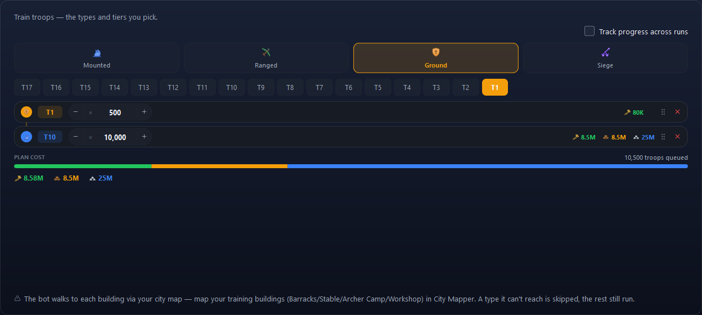Choose tier T11
The image size is (702, 315).
[202, 87]
